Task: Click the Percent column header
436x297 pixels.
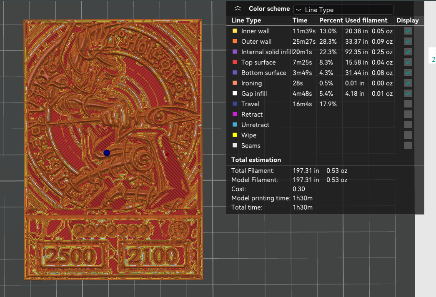Action: pos(331,20)
